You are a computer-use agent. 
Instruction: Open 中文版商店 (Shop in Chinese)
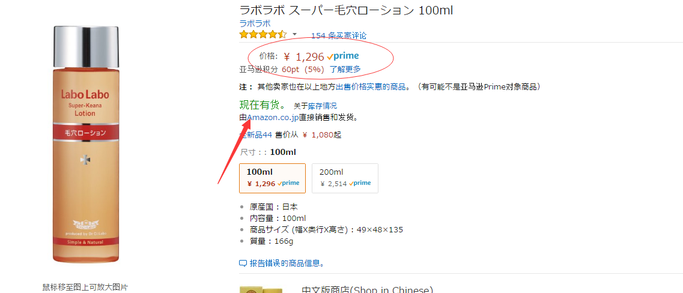click(x=367, y=290)
